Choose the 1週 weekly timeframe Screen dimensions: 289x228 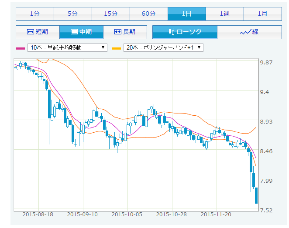(x=225, y=14)
